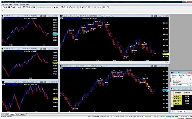Open the View menu
The height and width of the screenshot is (119, 192).
(x=11, y=4)
